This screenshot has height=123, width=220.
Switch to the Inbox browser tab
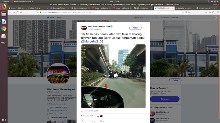pyautogui.click(x=18, y=8)
